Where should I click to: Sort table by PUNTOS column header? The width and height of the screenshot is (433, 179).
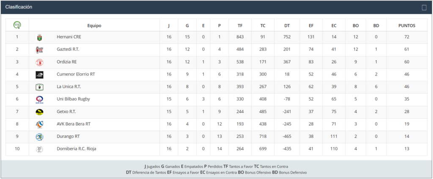click(407, 25)
